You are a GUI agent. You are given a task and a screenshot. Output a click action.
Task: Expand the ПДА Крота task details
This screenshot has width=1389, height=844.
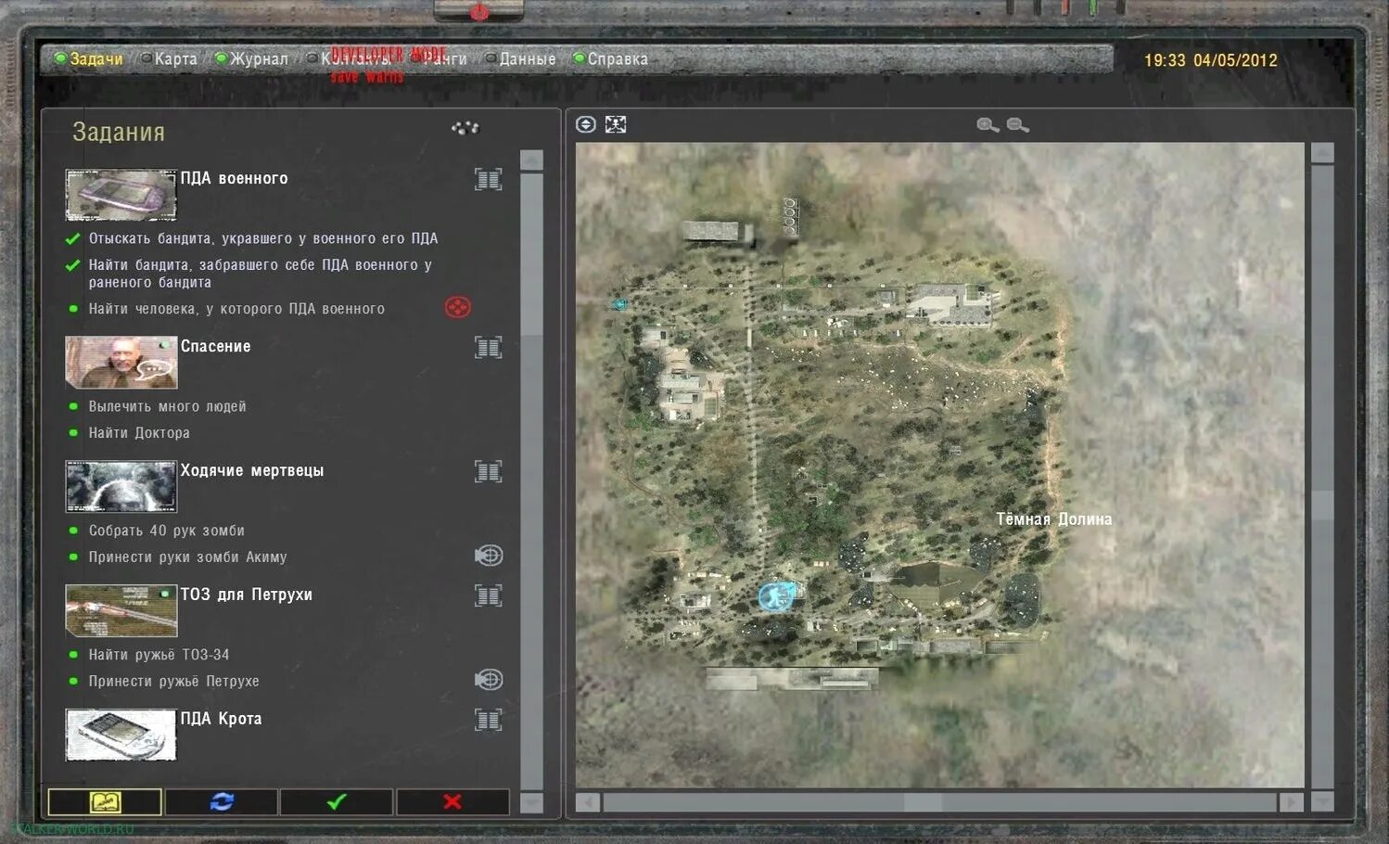pyautogui.click(x=489, y=720)
